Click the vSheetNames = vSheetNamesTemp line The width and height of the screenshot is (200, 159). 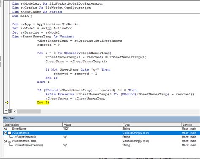[75, 98]
